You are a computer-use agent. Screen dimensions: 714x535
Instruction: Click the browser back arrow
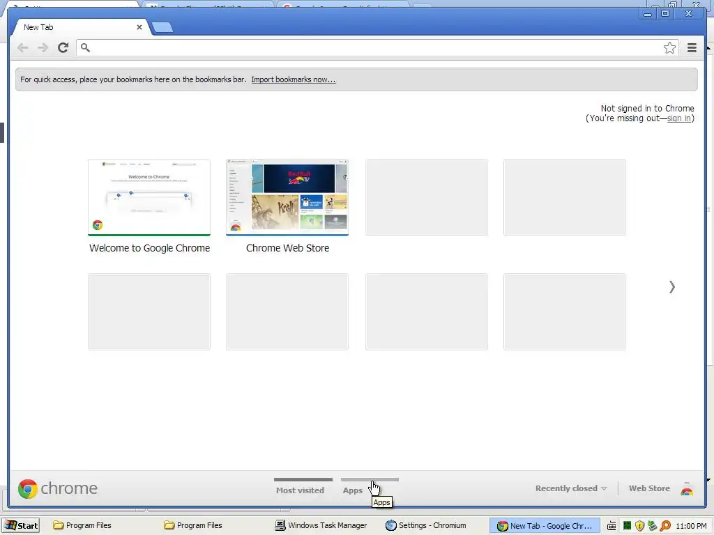pyautogui.click(x=22, y=48)
